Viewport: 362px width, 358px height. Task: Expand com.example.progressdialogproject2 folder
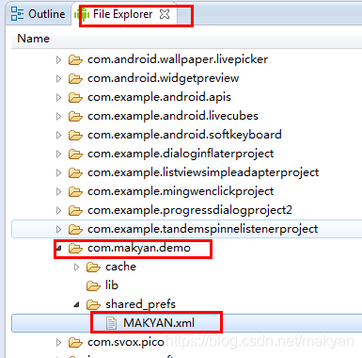pyautogui.click(x=58, y=210)
